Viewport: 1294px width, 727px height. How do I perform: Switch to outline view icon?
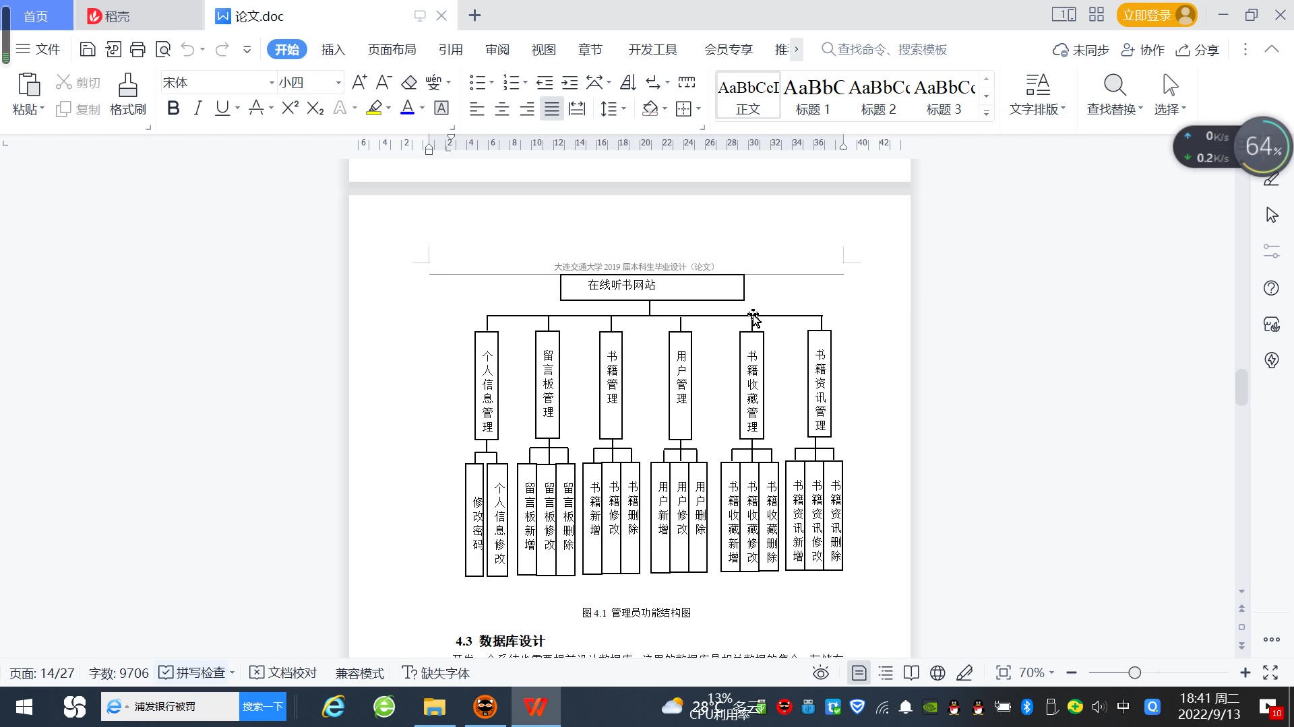point(886,672)
